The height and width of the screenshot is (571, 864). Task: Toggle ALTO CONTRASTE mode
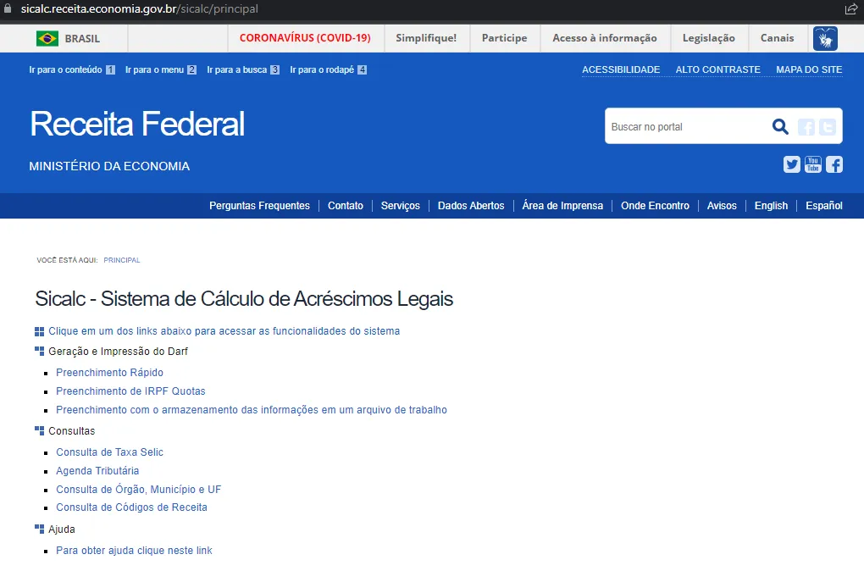click(x=718, y=69)
